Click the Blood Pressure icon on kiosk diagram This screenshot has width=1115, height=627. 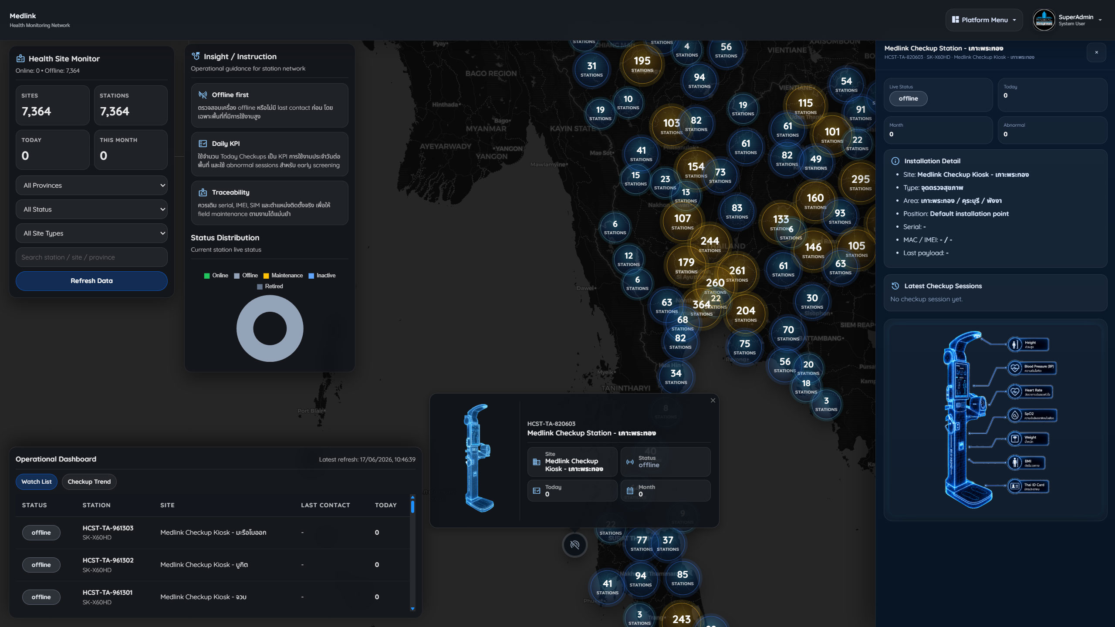pyautogui.click(x=1015, y=368)
